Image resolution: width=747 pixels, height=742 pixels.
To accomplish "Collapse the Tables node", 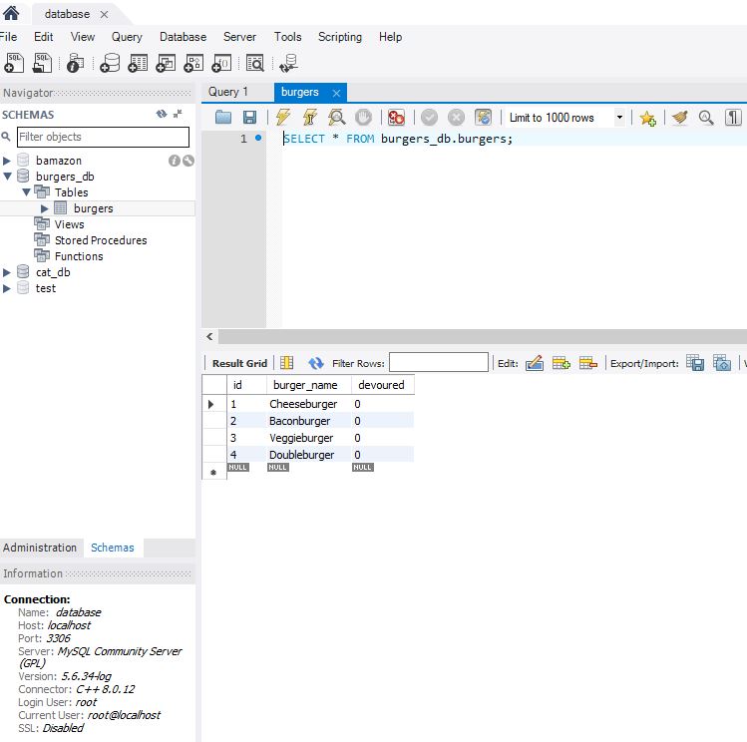I will point(26,192).
